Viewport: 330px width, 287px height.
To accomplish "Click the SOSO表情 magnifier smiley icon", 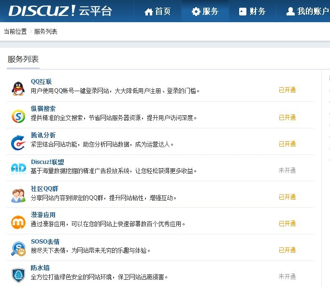I will click(x=18, y=249).
